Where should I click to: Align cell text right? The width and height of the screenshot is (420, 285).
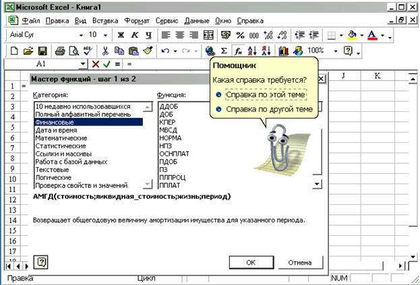[x=193, y=35]
